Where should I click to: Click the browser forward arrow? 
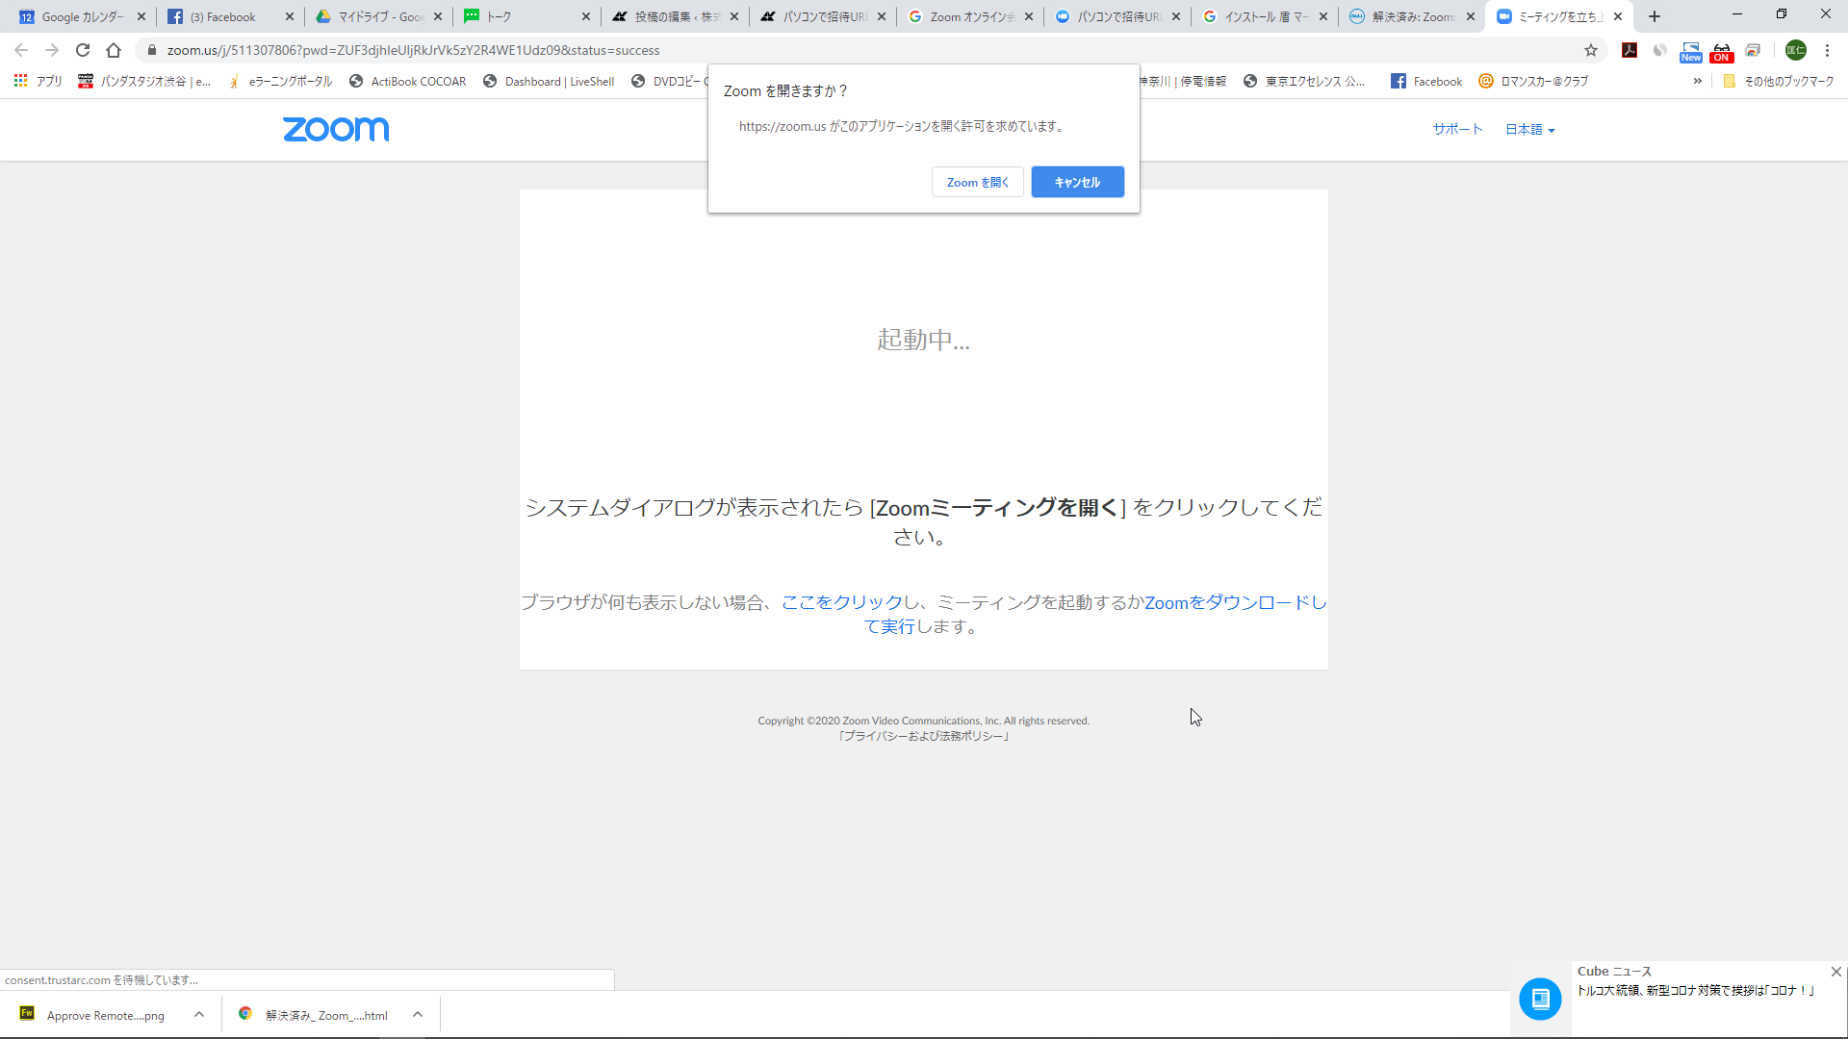point(52,50)
